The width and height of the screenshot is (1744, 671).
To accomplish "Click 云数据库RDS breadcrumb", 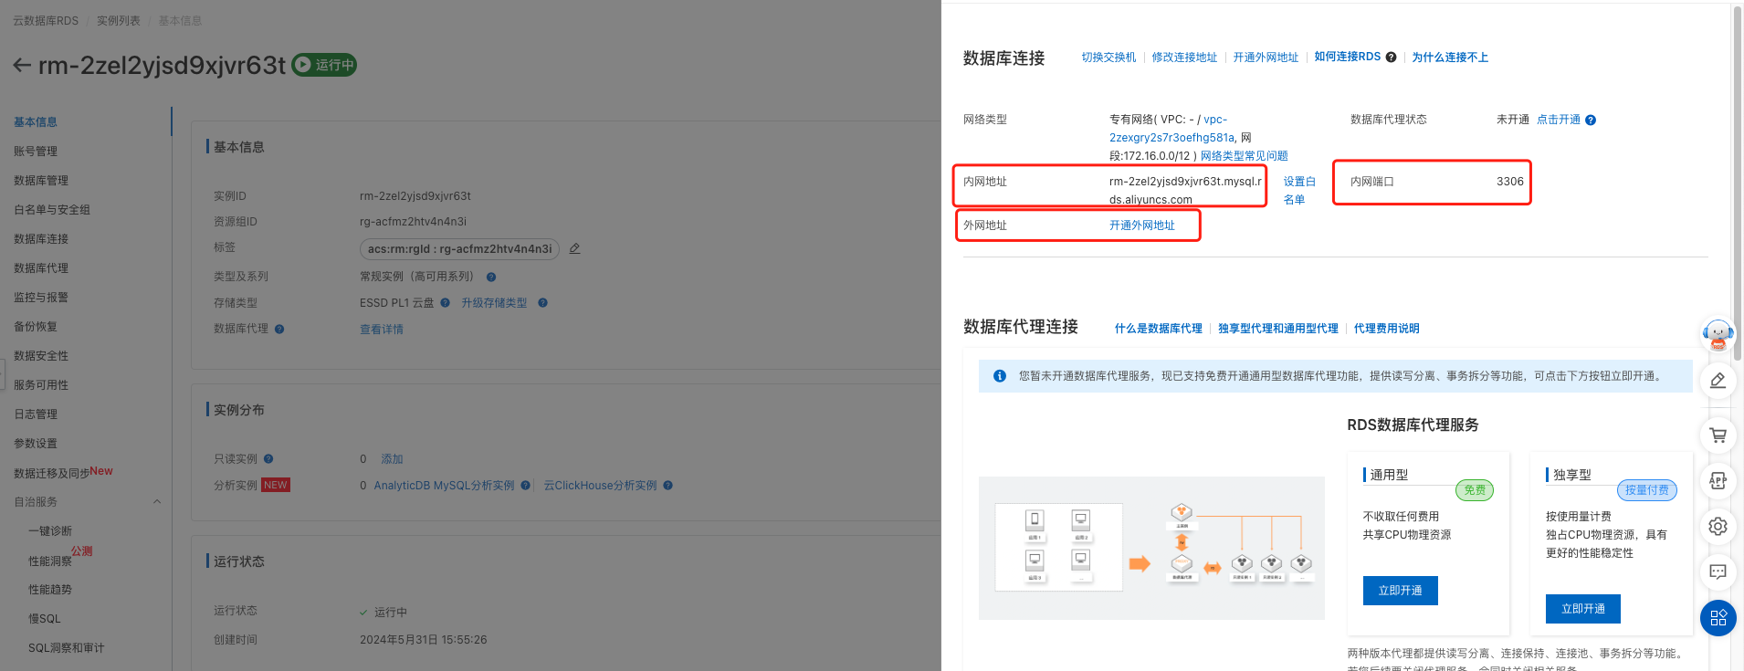I will coord(46,20).
